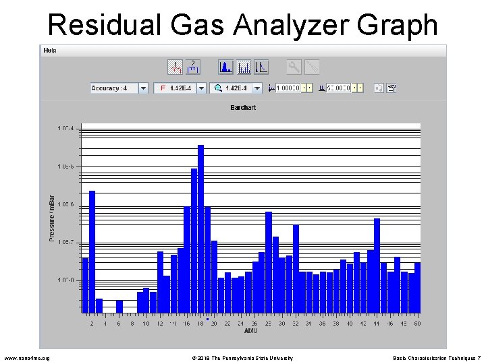The image size is (486, 364).
Task: Click the magnifier 1.42E-4 zoom combo box
Action: [x=236, y=88]
